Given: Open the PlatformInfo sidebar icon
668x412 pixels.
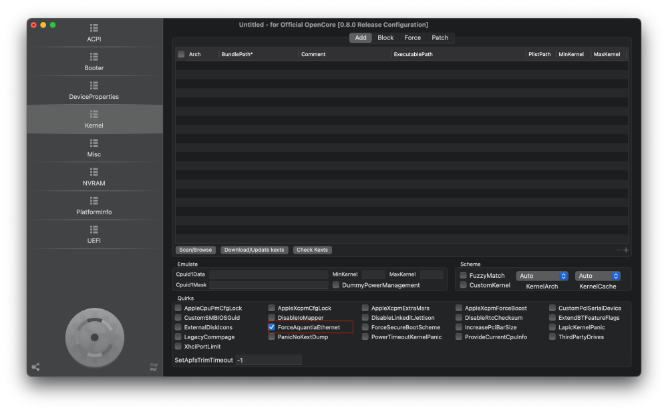Looking at the screenshot, I should coord(94,201).
